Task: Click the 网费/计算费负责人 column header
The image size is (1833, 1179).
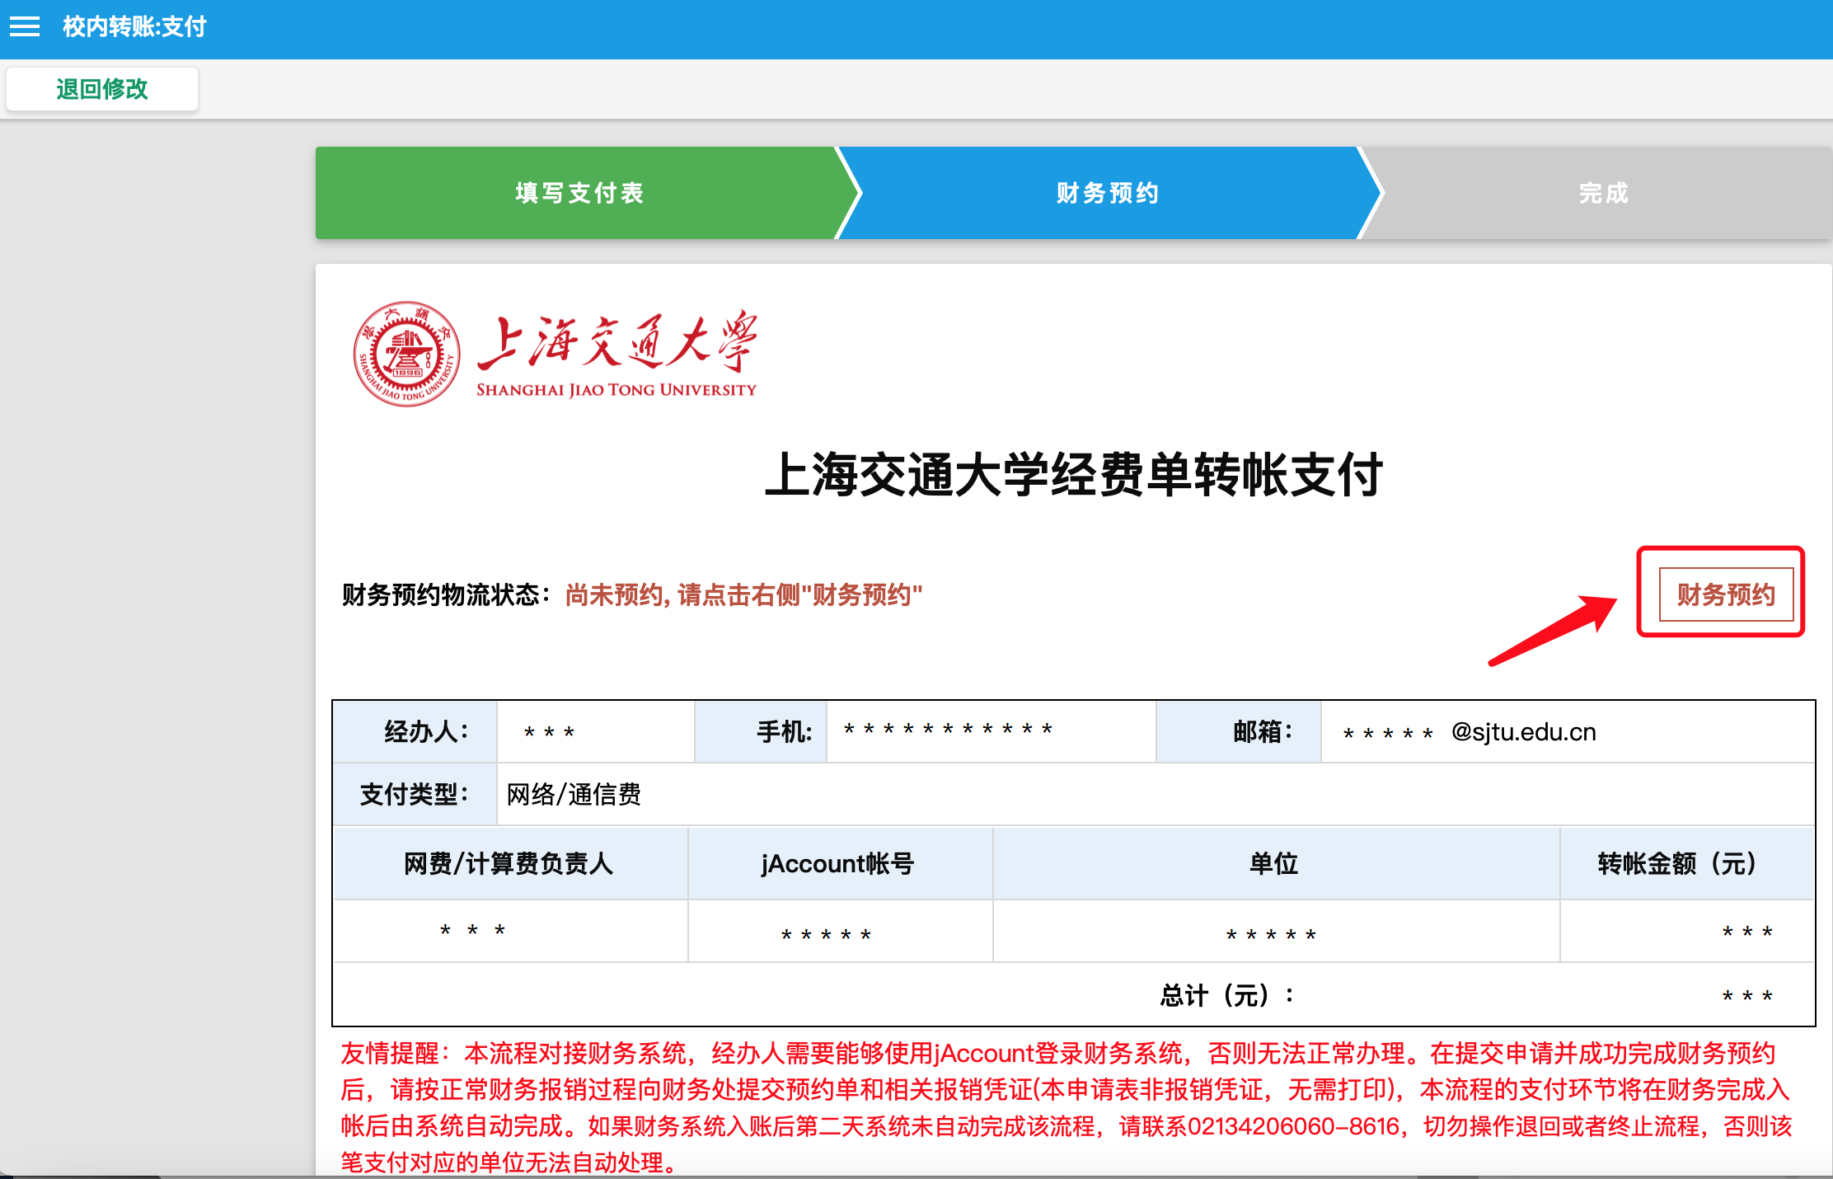Action: 509,863
